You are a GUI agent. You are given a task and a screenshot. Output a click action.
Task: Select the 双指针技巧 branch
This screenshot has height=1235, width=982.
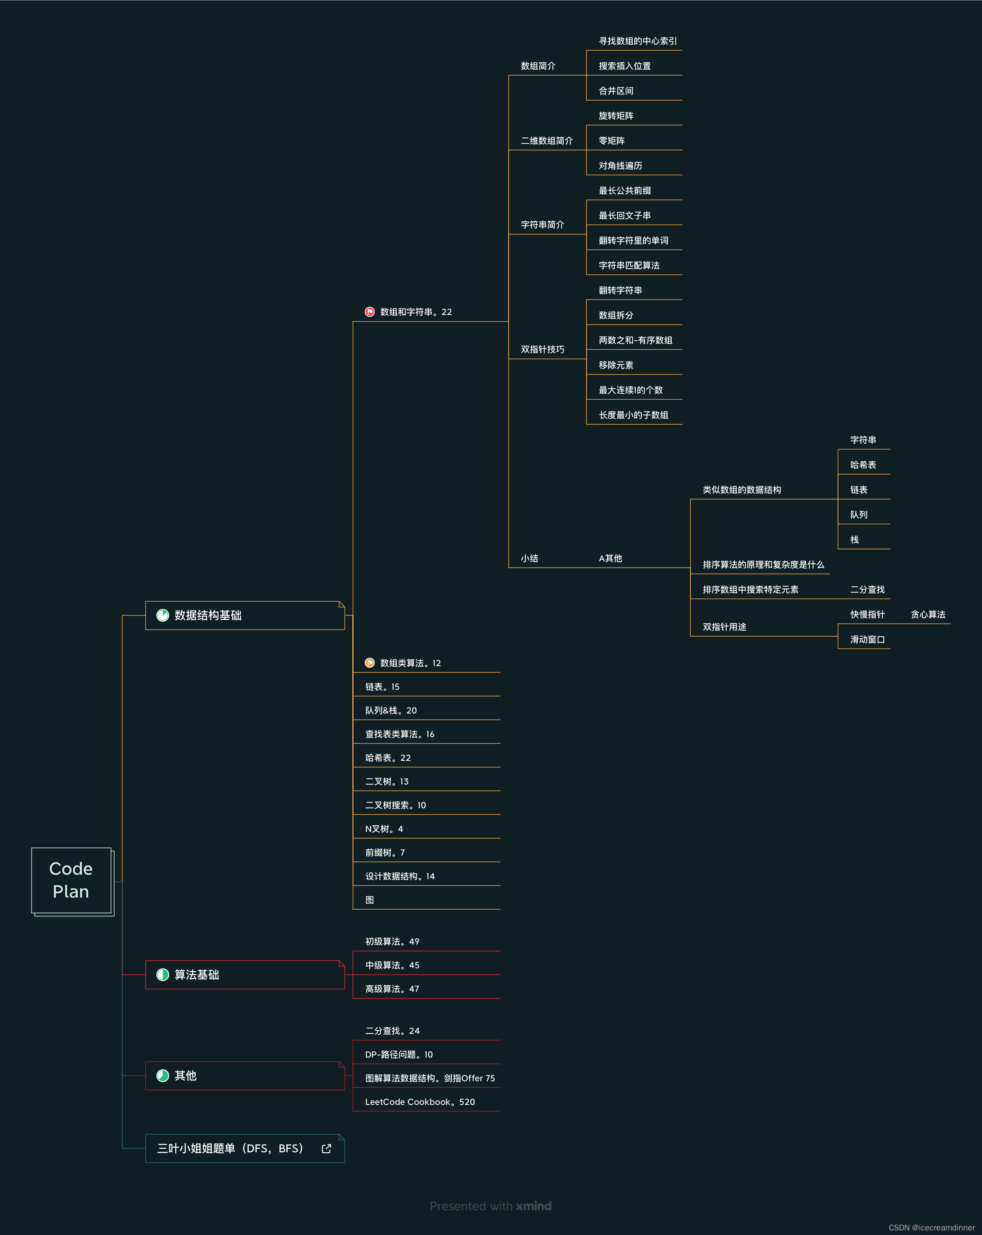tap(542, 349)
